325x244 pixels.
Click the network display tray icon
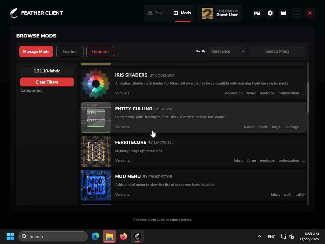click(283, 236)
